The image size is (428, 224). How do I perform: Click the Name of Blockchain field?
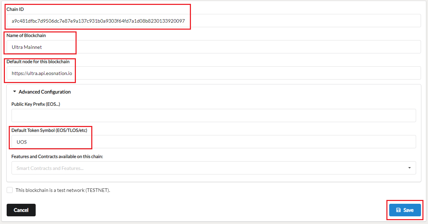pos(214,47)
